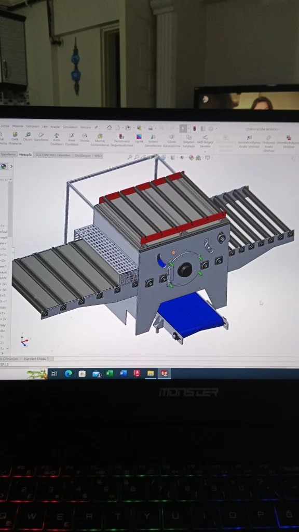Click the Delik Hizalama tool
299x532 pixels.
point(15,139)
